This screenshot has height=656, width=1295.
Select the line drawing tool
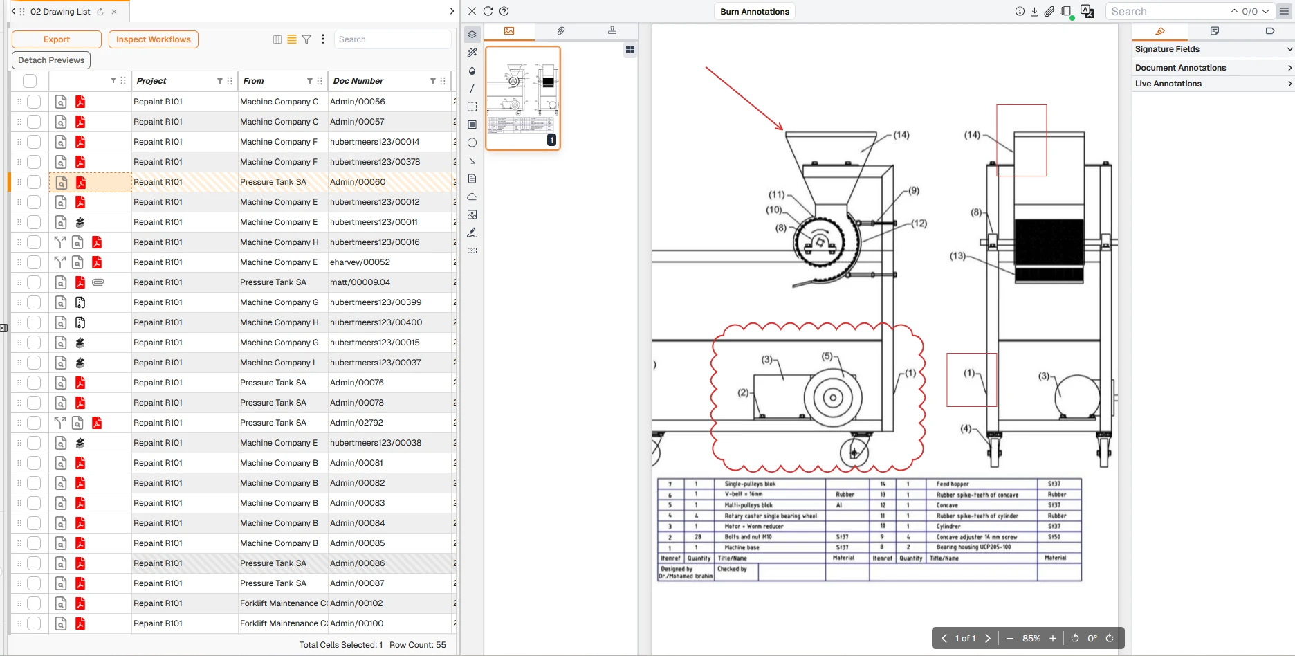472,89
